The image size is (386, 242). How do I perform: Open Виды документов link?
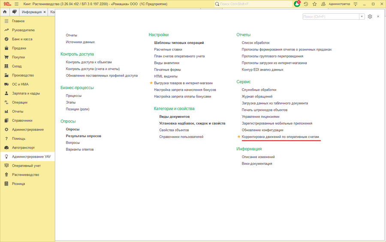175,117
